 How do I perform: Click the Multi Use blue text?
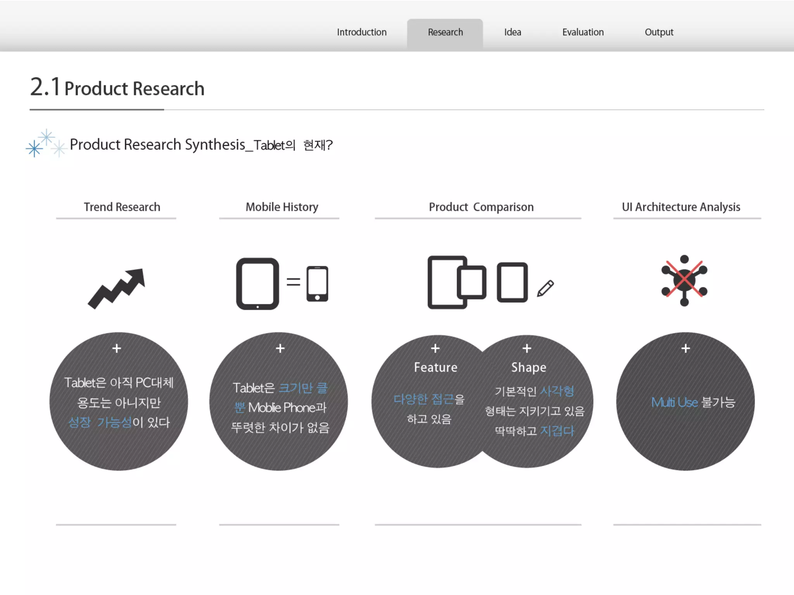click(x=674, y=402)
